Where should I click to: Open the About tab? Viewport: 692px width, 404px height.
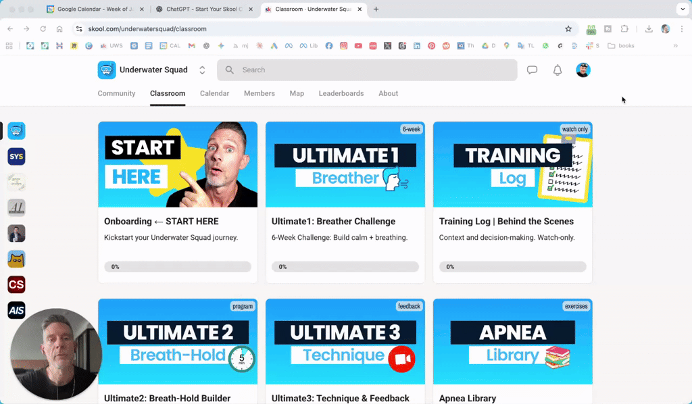tap(389, 93)
